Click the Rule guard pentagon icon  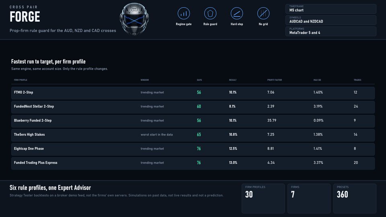(210, 13)
